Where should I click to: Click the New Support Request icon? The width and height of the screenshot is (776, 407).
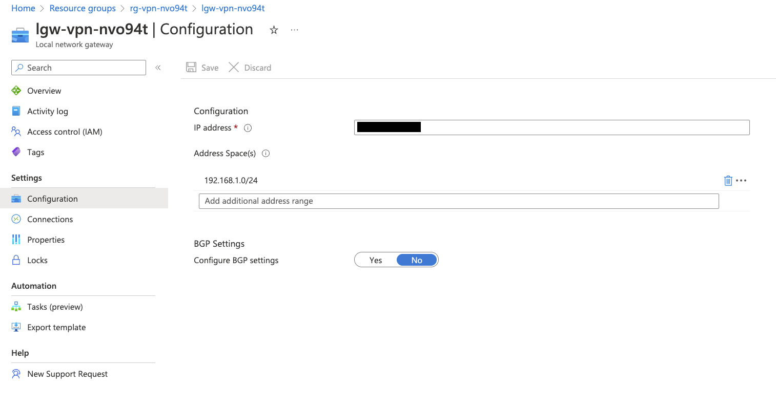[x=16, y=374]
